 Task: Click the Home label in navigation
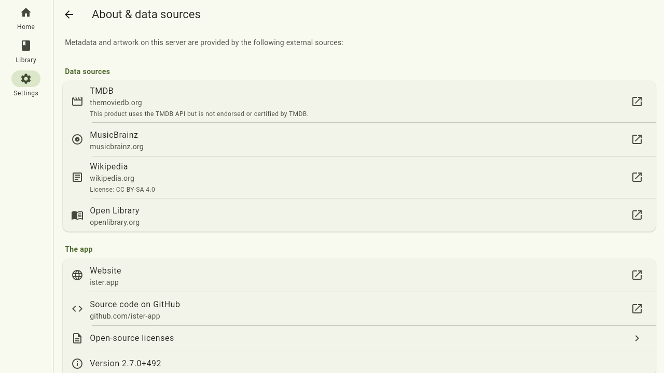tap(26, 27)
